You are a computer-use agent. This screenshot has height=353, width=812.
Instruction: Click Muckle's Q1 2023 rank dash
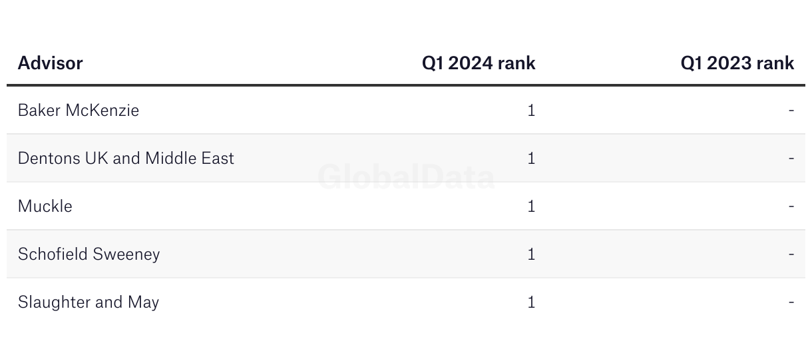click(x=791, y=206)
